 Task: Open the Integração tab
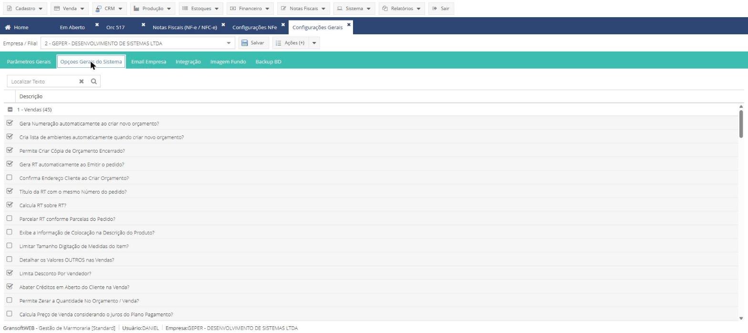coord(188,62)
